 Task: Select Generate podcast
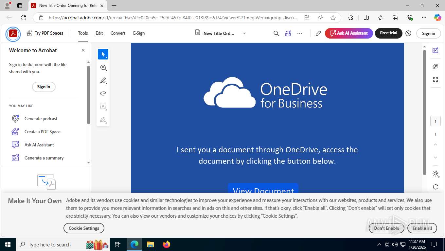(41, 119)
